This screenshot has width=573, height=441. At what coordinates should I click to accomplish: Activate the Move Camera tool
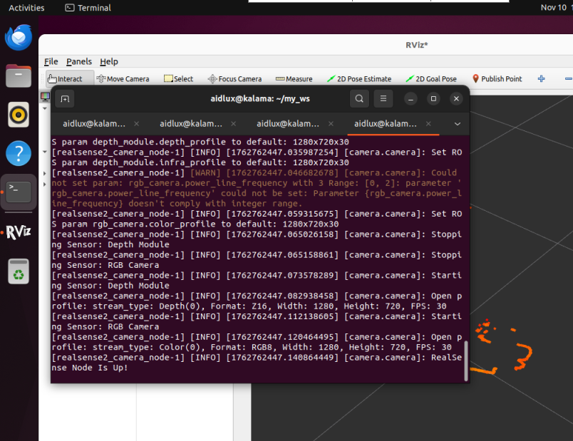tap(123, 79)
